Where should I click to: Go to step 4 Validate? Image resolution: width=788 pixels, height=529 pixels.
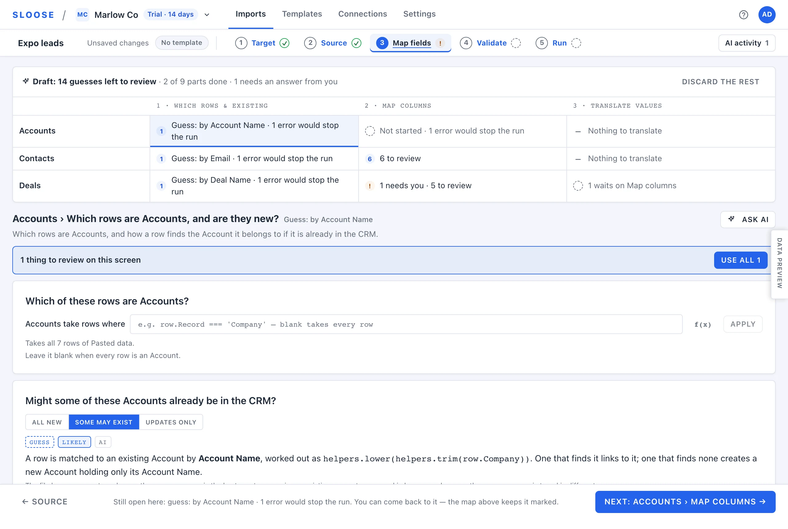490,43
